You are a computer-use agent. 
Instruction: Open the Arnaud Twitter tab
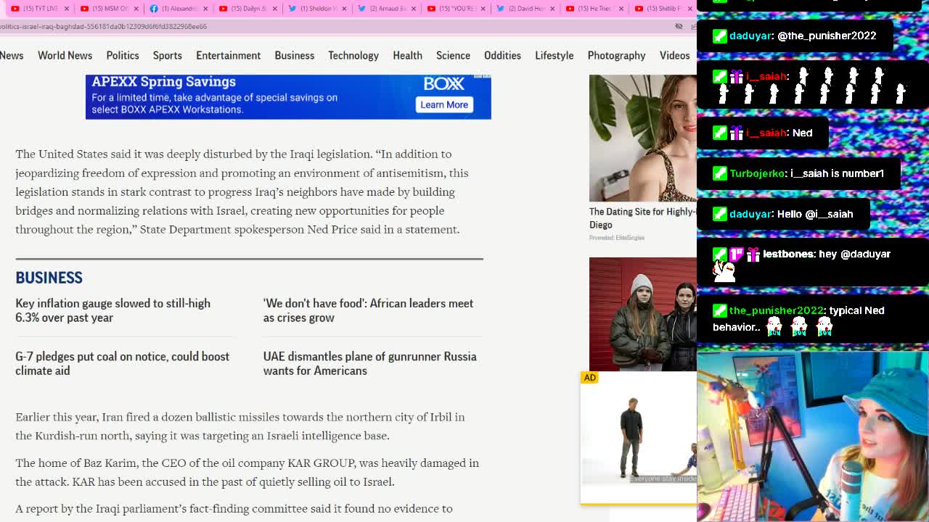pos(386,8)
